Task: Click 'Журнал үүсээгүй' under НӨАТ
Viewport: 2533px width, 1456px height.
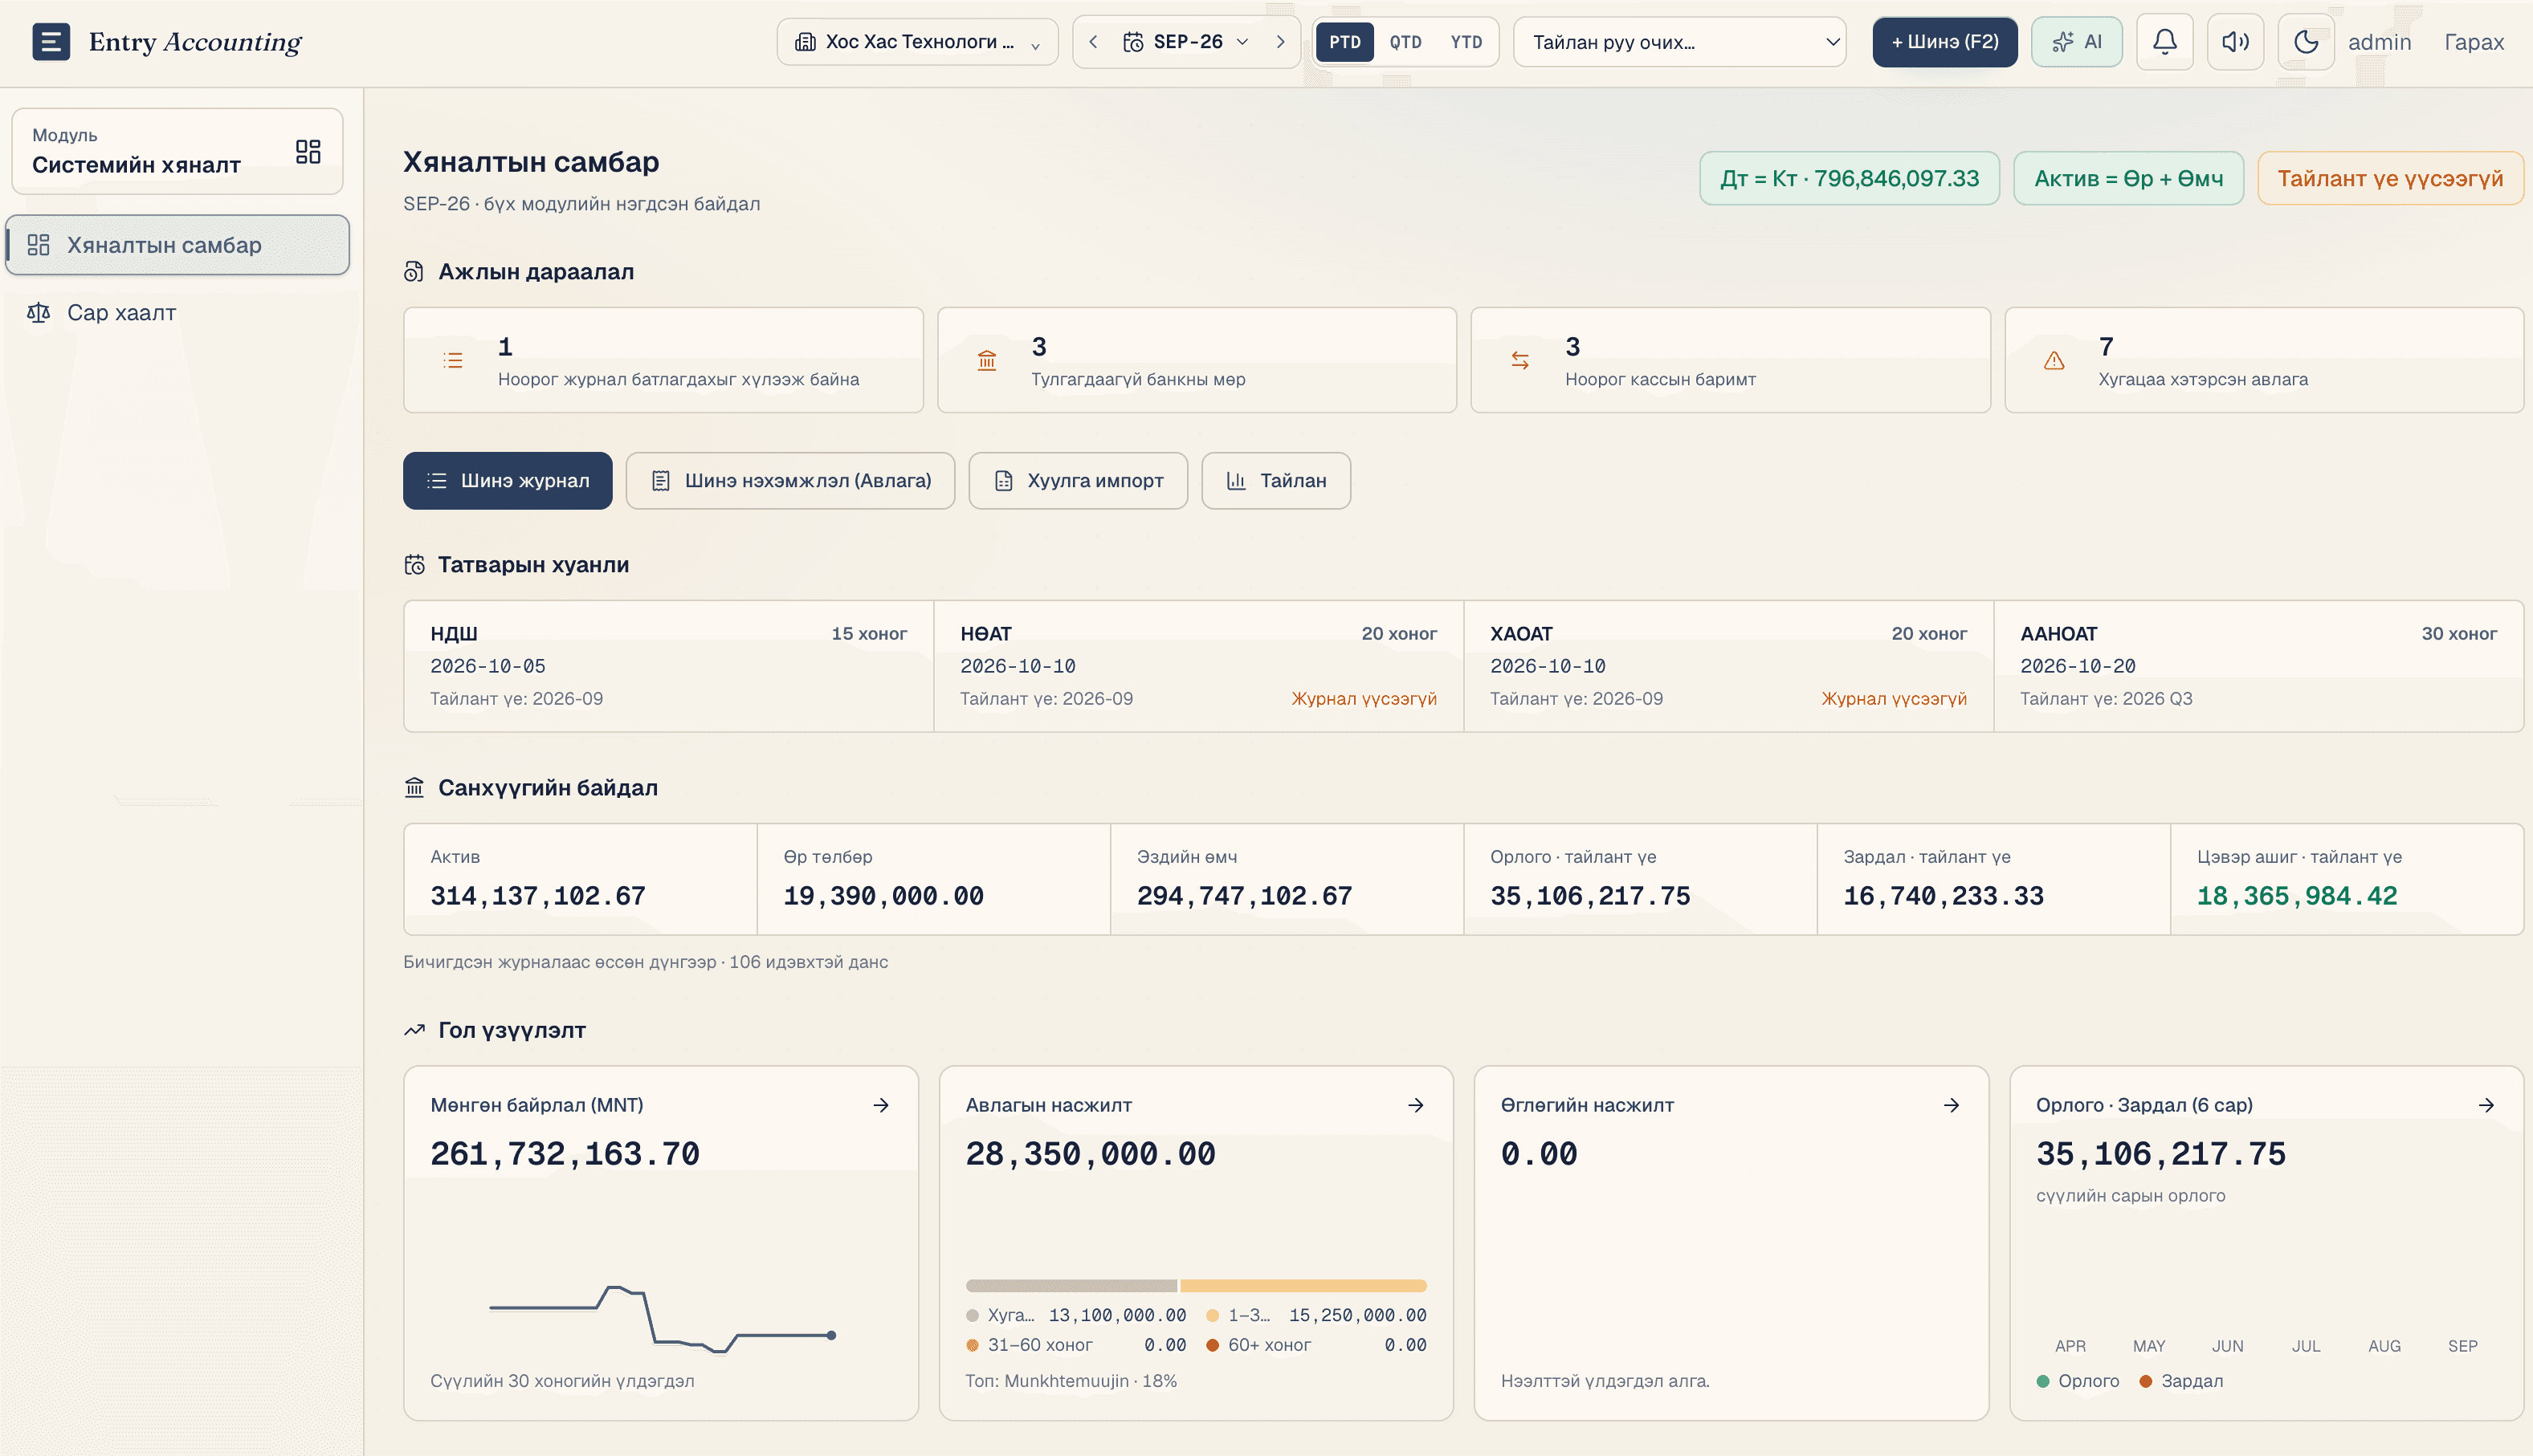Action: point(1364,699)
